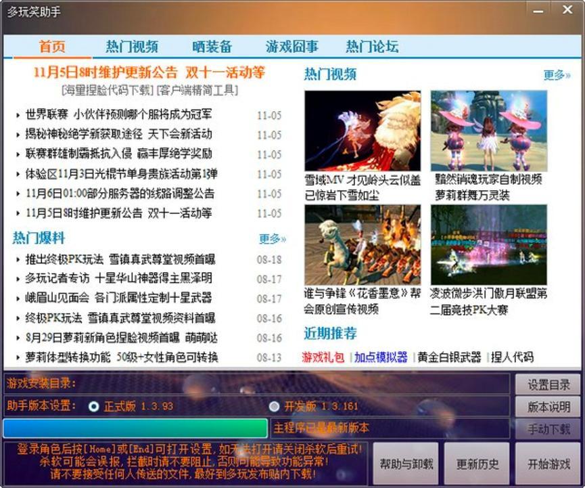Open the 凌波微步洪门傲月联盟 PK video thumbnail

pos(489,245)
